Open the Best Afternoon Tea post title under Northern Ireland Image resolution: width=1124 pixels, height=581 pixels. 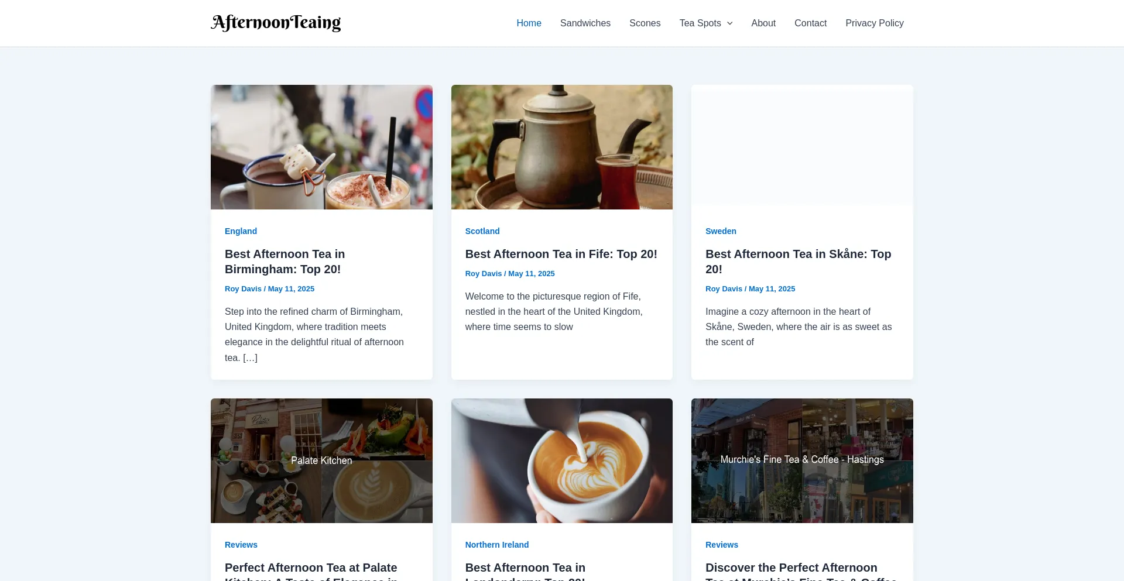(525, 572)
